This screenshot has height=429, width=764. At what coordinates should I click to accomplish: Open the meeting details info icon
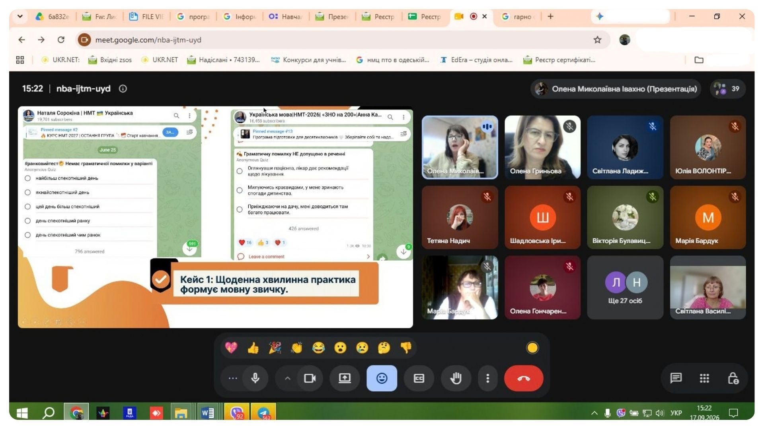point(123,89)
